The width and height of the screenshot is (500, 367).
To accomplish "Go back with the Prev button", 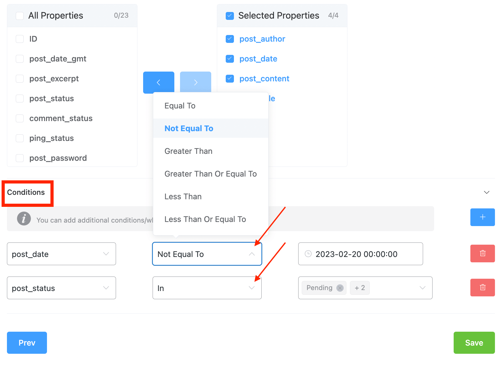I will pos(27,343).
